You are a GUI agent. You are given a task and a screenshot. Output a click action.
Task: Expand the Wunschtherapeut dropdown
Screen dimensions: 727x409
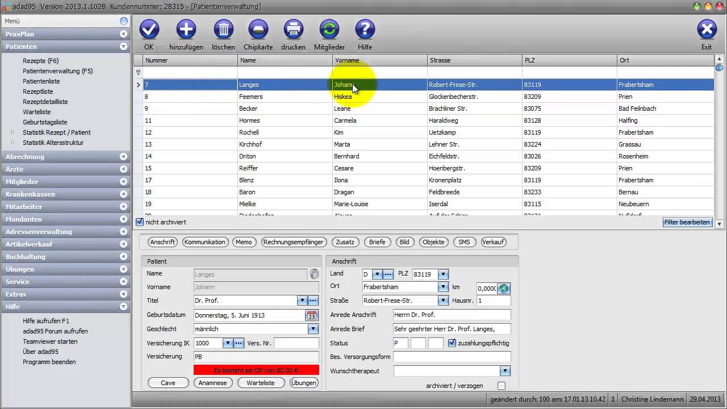click(504, 371)
